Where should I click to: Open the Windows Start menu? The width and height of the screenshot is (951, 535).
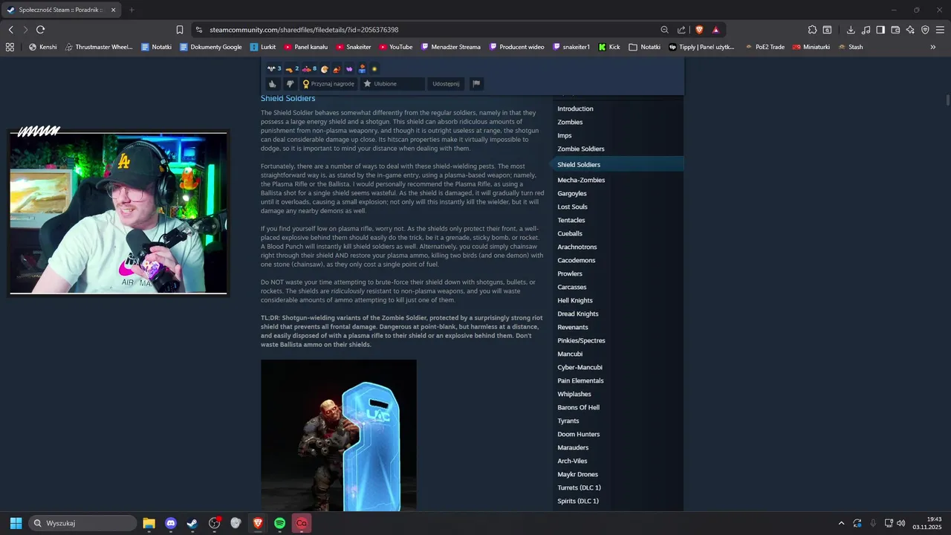16,523
